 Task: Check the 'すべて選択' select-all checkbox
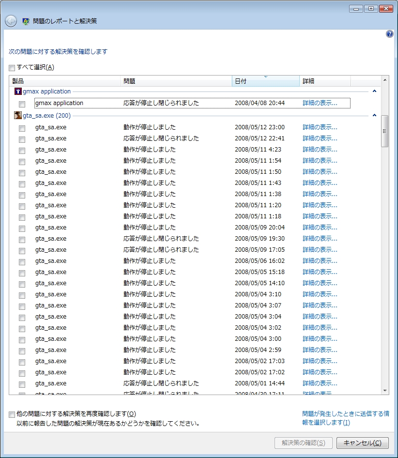tap(12, 68)
